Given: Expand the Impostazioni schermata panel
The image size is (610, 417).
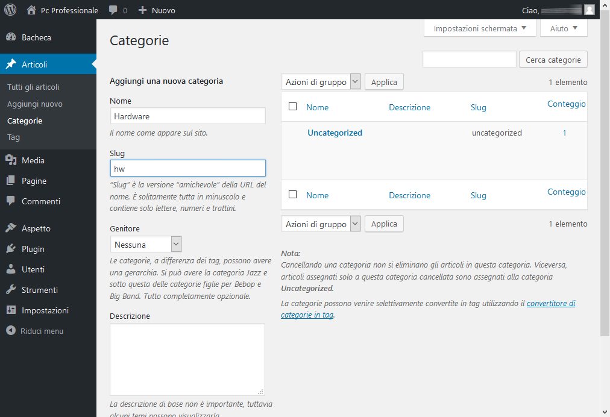Looking at the screenshot, I should click(480, 28).
